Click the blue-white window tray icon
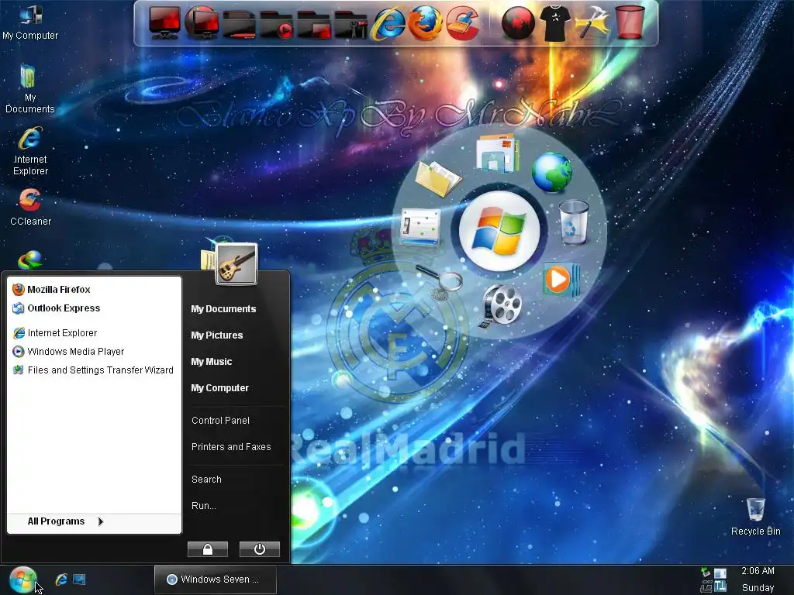Viewport: 794px width, 595px height. coord(720,573)
